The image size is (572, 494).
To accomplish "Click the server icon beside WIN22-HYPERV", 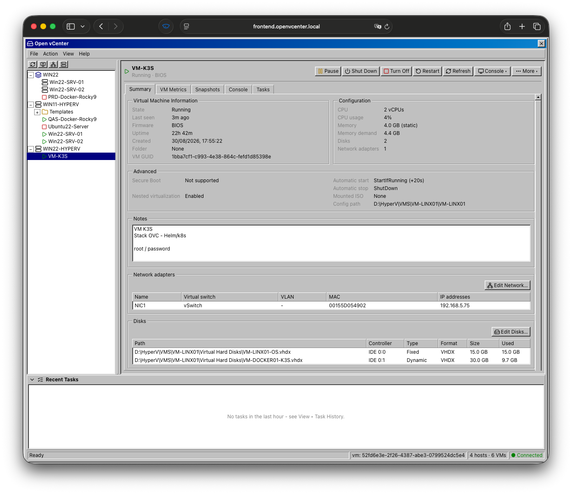I will (x=38, y=149).
